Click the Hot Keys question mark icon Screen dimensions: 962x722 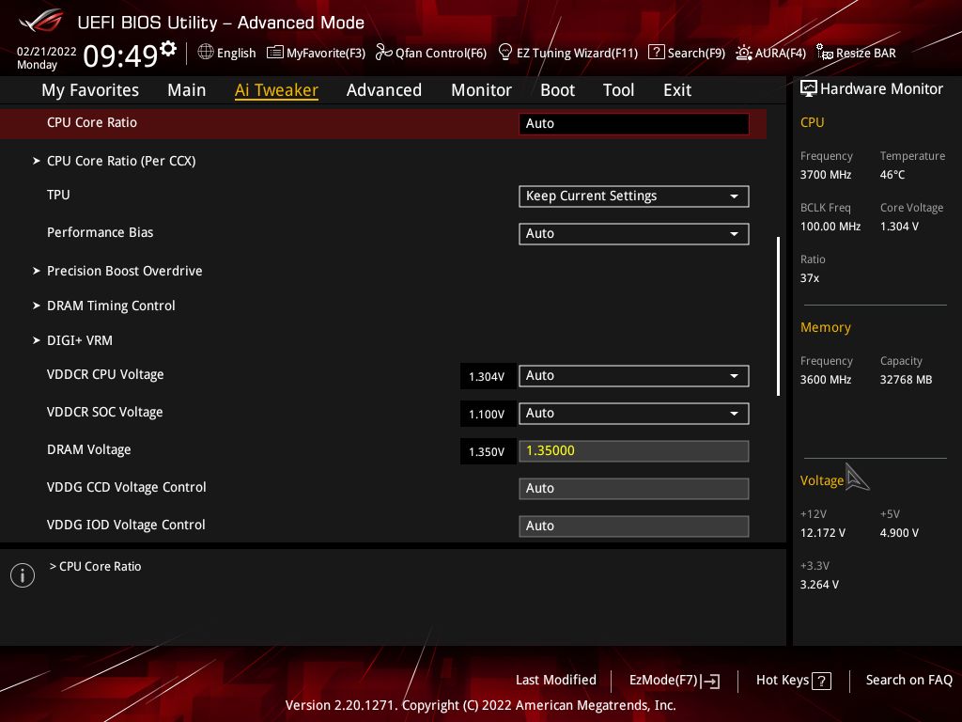(821, 681)
